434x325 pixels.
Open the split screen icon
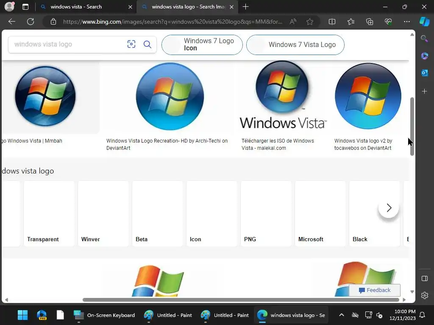[332, 22]
